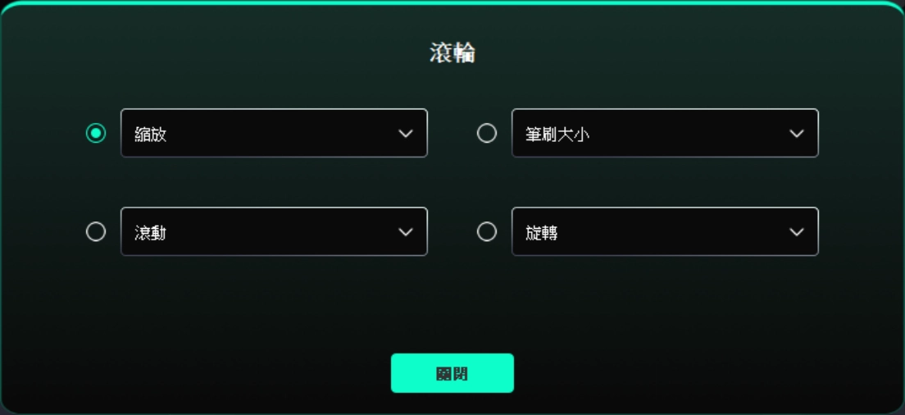Viewport: 905px width, 415px height.
Task: Select the radio button beside 筆刷大小
Action: click(x=487, y=134)
